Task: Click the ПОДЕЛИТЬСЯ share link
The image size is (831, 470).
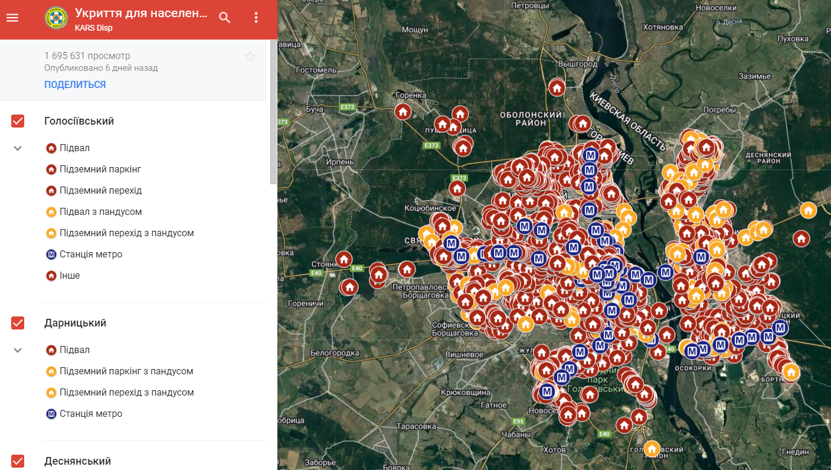Action: click(75, 84)
